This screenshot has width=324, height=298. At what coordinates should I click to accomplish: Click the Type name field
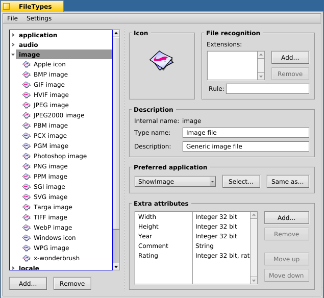point(246,133)
